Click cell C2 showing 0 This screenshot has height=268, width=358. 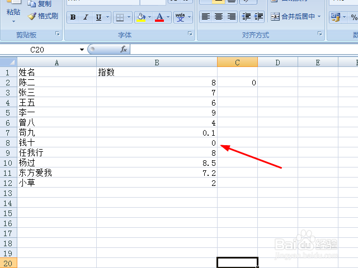point(237,82)
